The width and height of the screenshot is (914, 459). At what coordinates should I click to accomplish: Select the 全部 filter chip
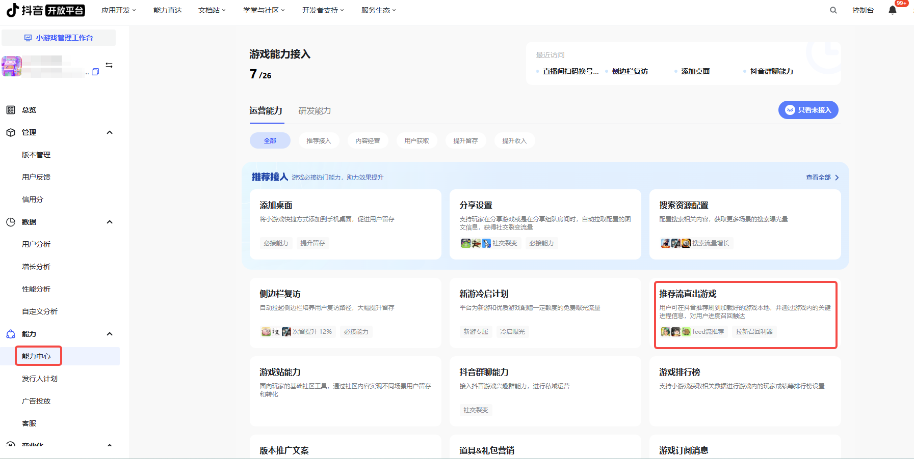[270, 140]
